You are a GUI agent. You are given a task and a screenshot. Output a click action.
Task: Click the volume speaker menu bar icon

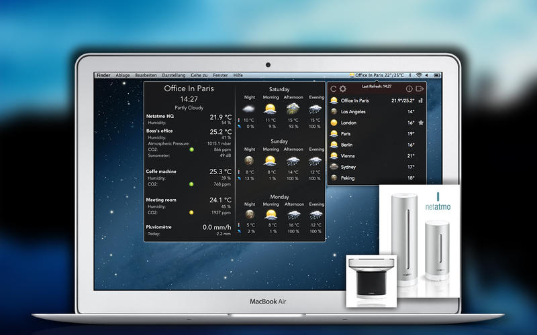click(427, 75)
